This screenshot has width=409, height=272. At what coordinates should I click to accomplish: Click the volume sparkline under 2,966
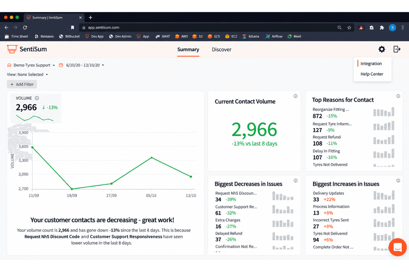point(35,118)
